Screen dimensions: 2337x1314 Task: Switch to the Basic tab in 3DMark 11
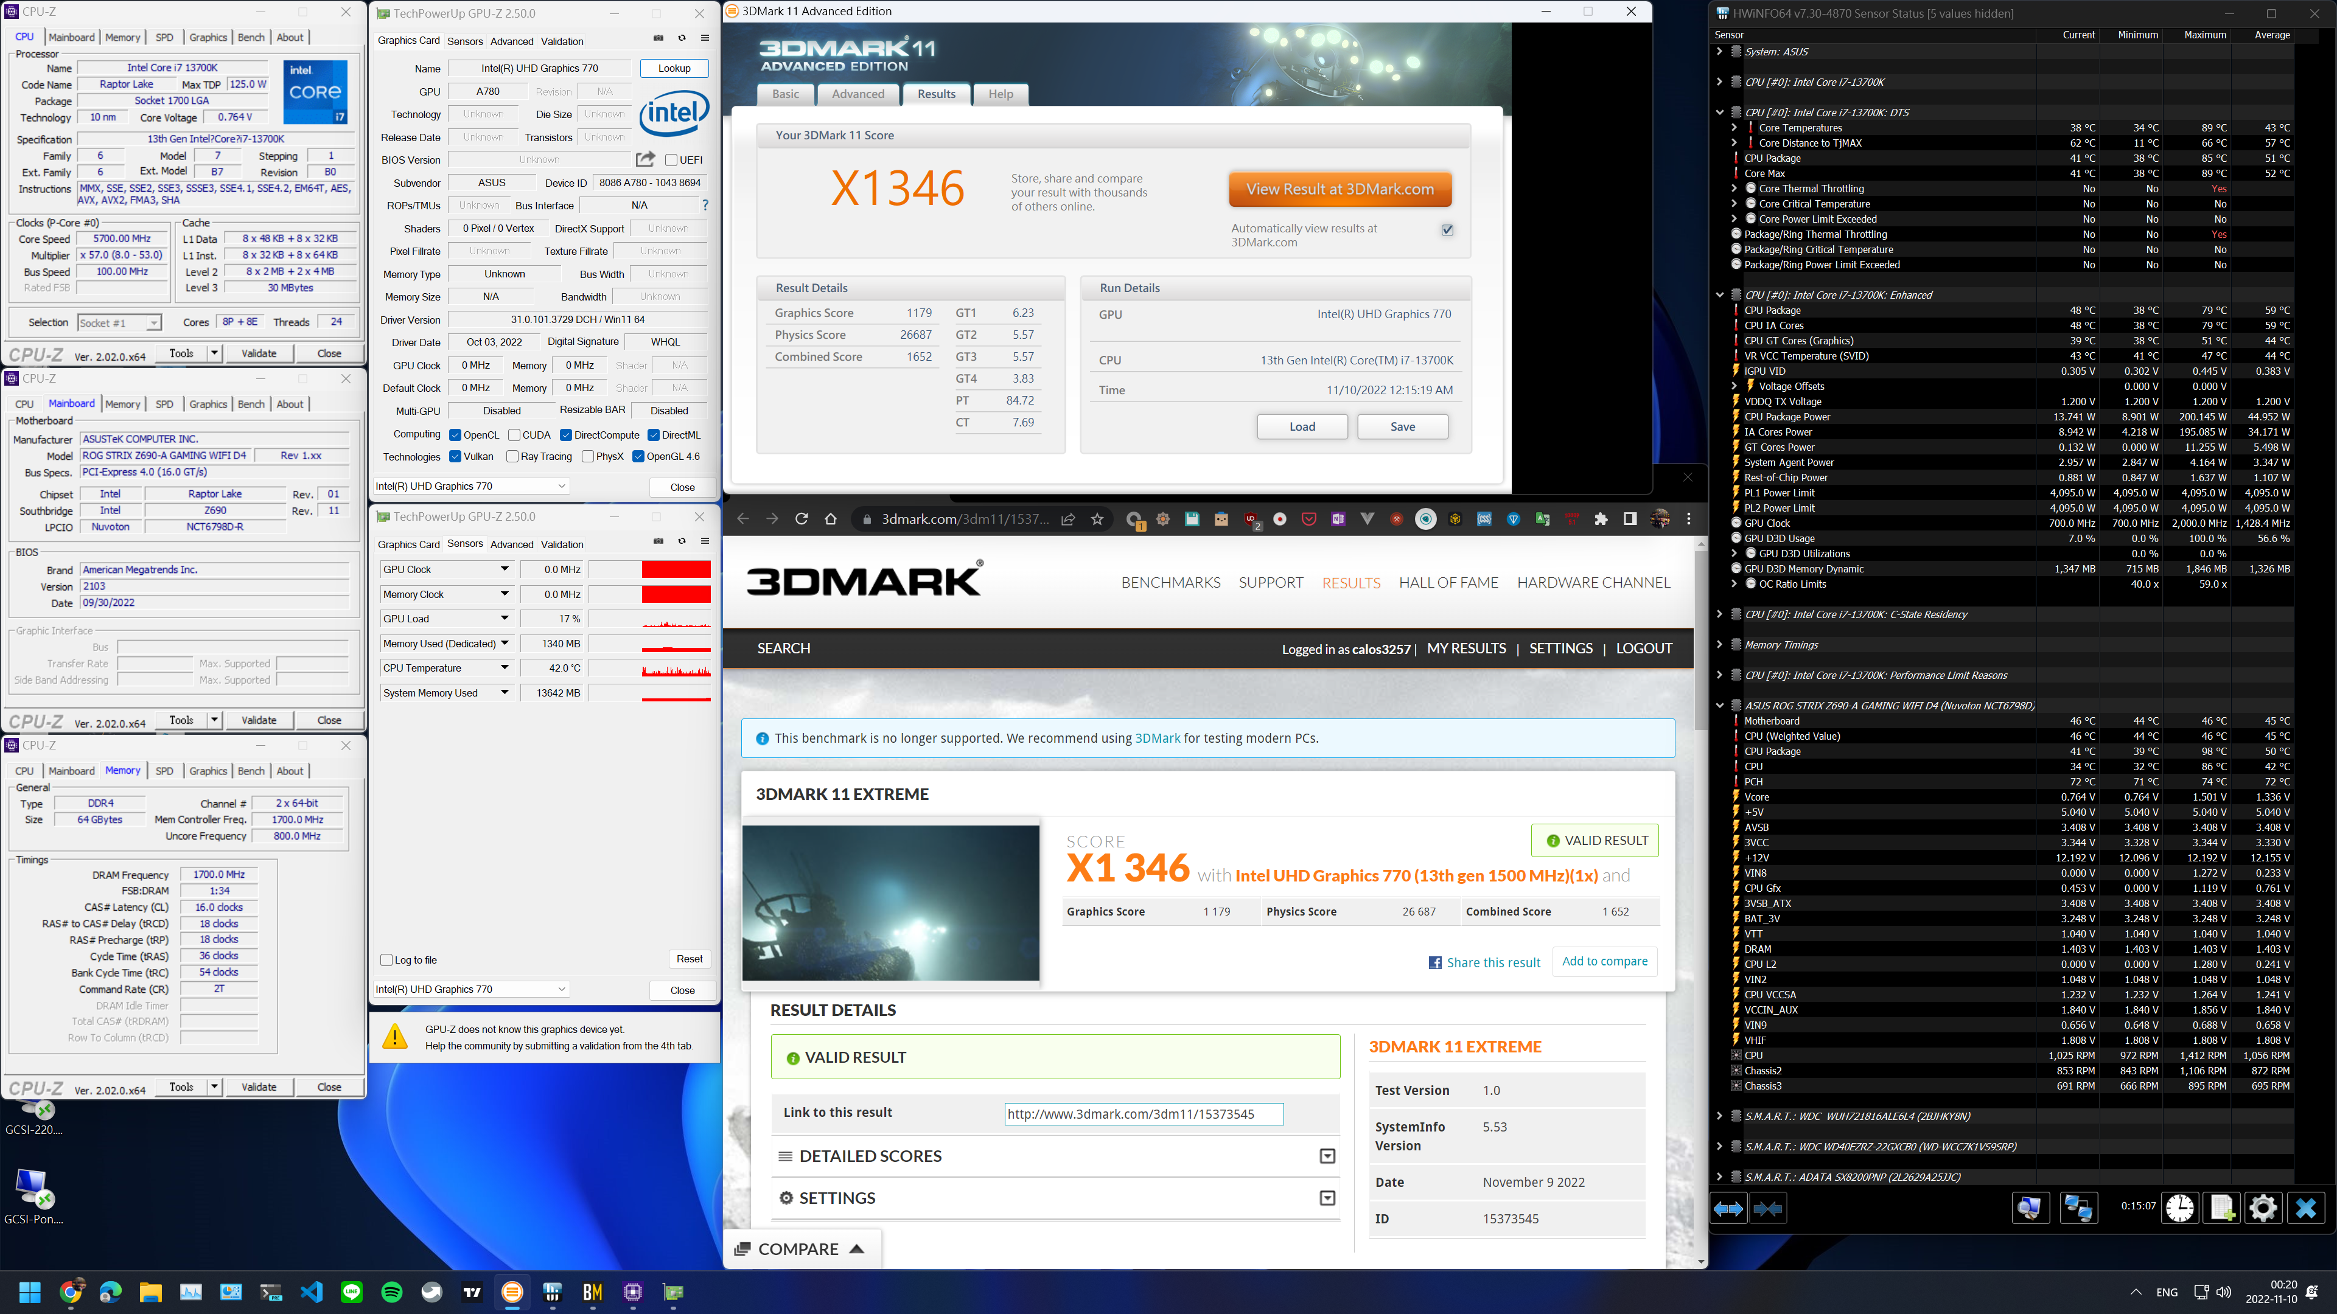[x=786, y=94]
